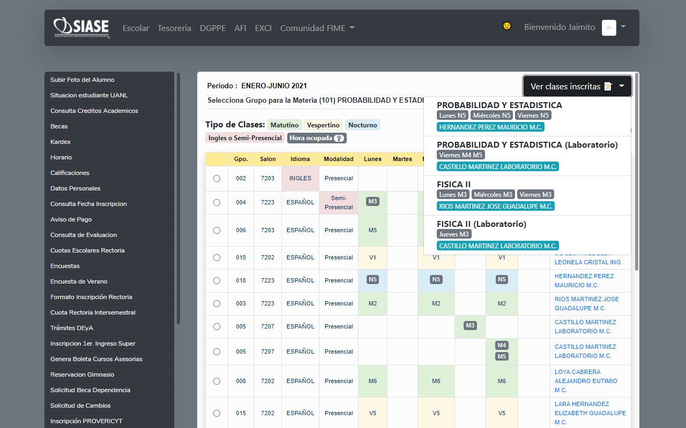The width and height of the screenshot is (686, 428).
Task: Click Bienvenido Jaimito user label
Action: (x=560, y=27)
